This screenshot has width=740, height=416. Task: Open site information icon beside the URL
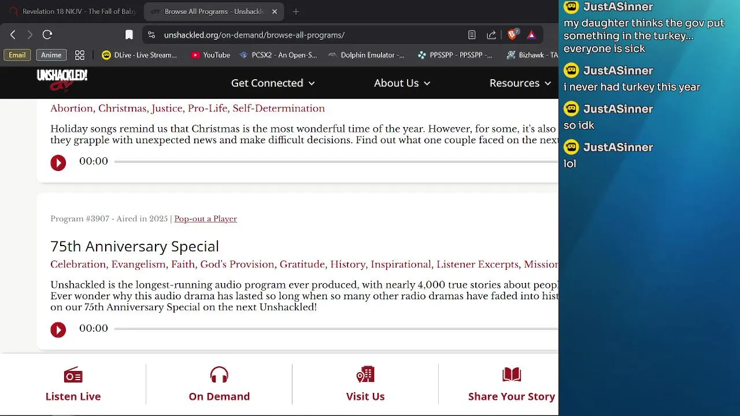pos(151,35)
